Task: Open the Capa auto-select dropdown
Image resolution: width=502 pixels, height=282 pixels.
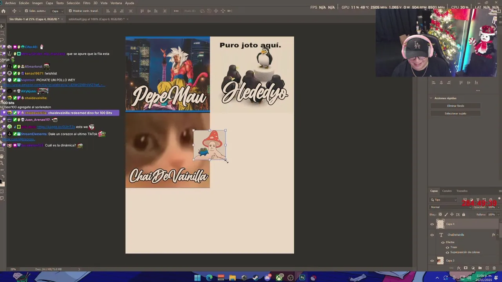Action: (57, 11)
